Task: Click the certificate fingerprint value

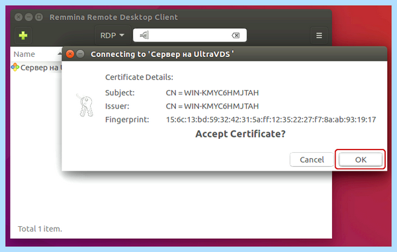Action: (271, 120)
